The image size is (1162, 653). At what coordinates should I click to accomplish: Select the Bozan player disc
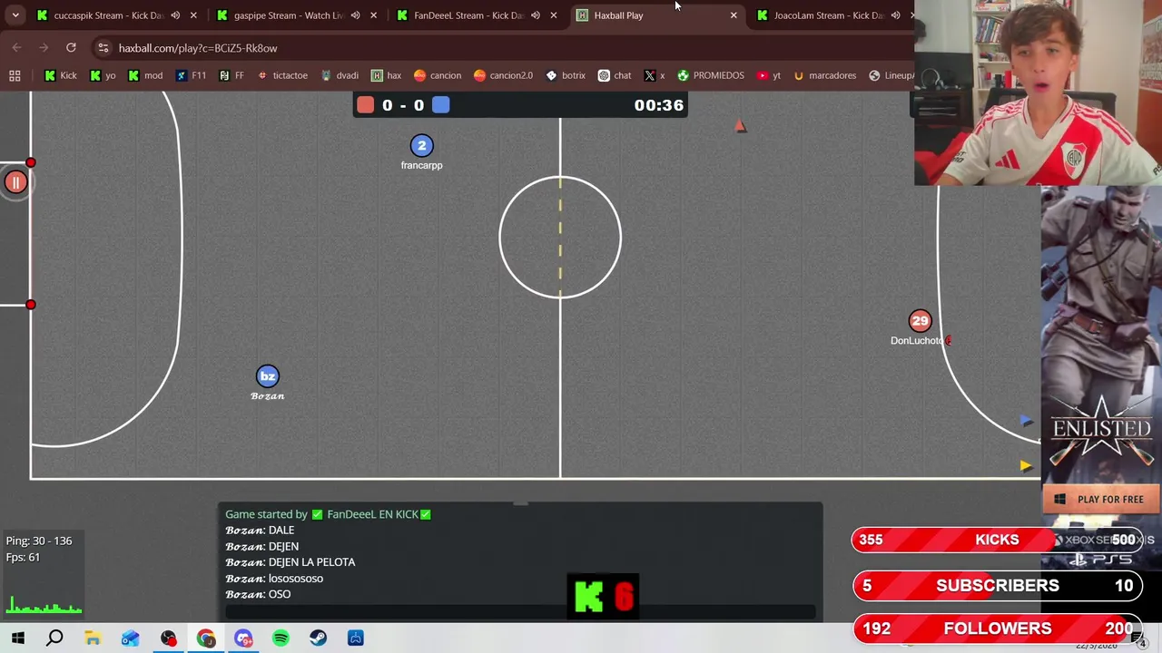point(267,376)
